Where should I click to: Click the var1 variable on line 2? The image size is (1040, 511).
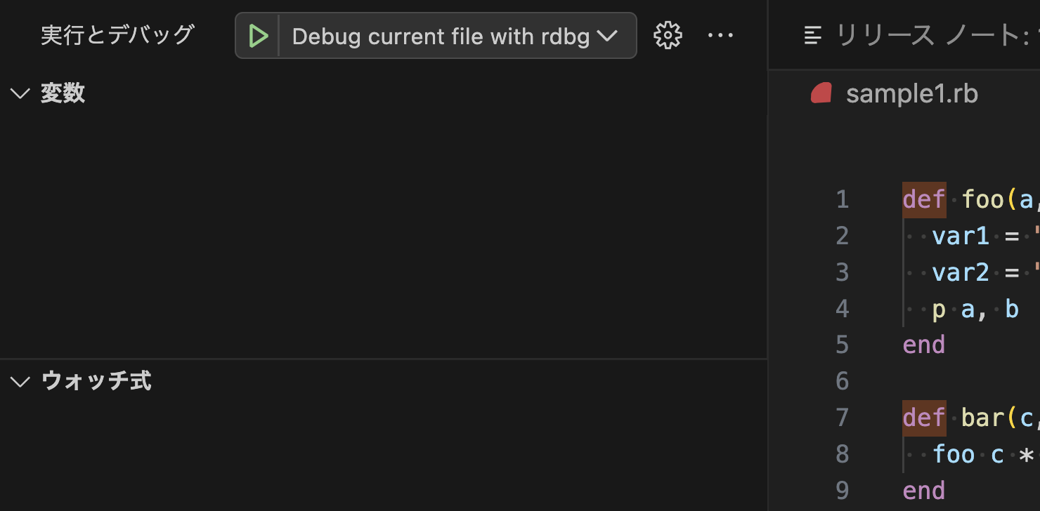(x=960, y=236)
